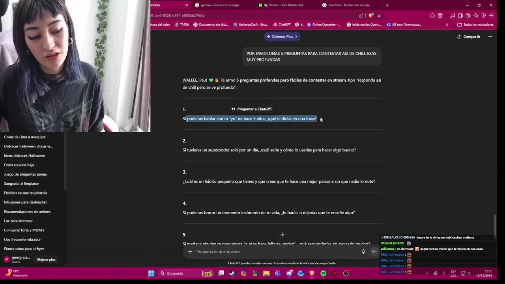The image size is (505, 284).
Task: Switch to gemini - Buscar con Google tab
Action: coord(219,5)
